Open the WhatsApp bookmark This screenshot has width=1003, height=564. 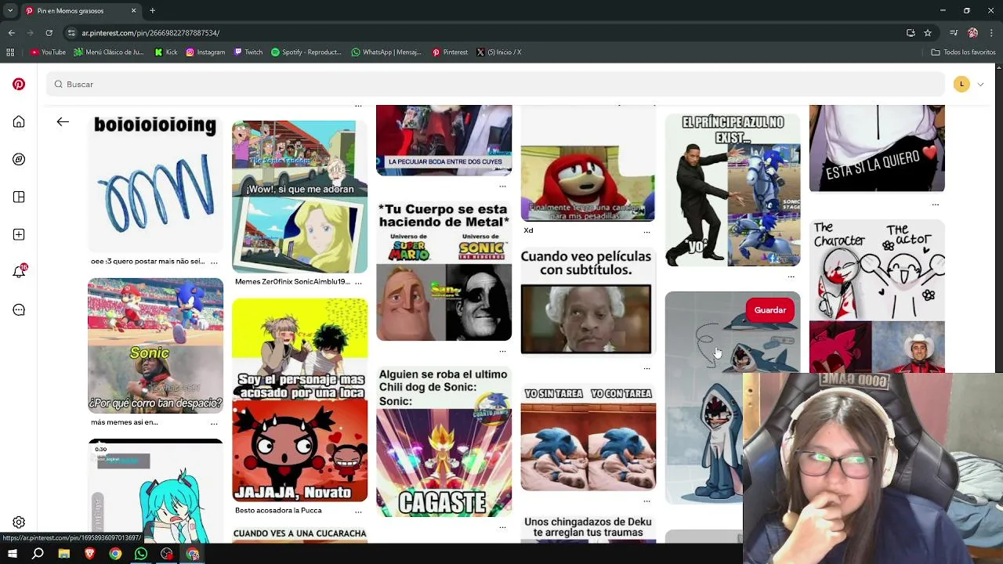(386, 52)
